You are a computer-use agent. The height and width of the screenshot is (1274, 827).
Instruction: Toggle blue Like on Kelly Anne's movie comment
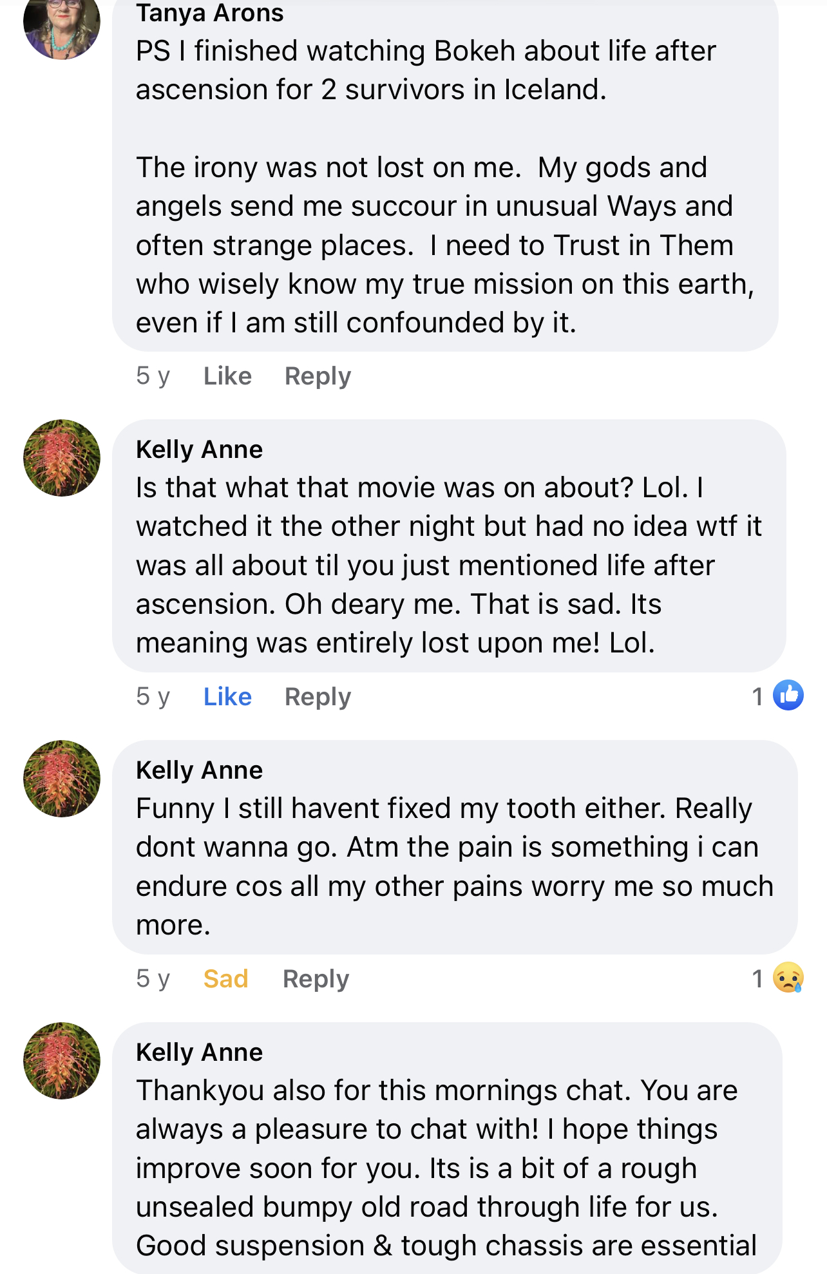[x=227, y=696]
